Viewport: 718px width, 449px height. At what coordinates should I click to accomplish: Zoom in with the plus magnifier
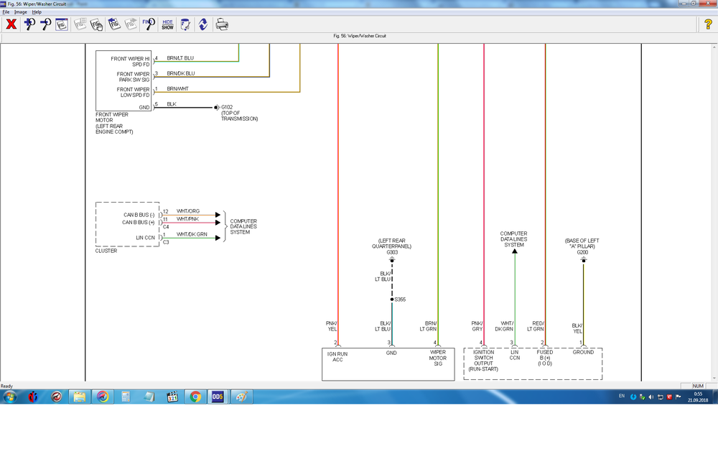[x=29, y=24]
